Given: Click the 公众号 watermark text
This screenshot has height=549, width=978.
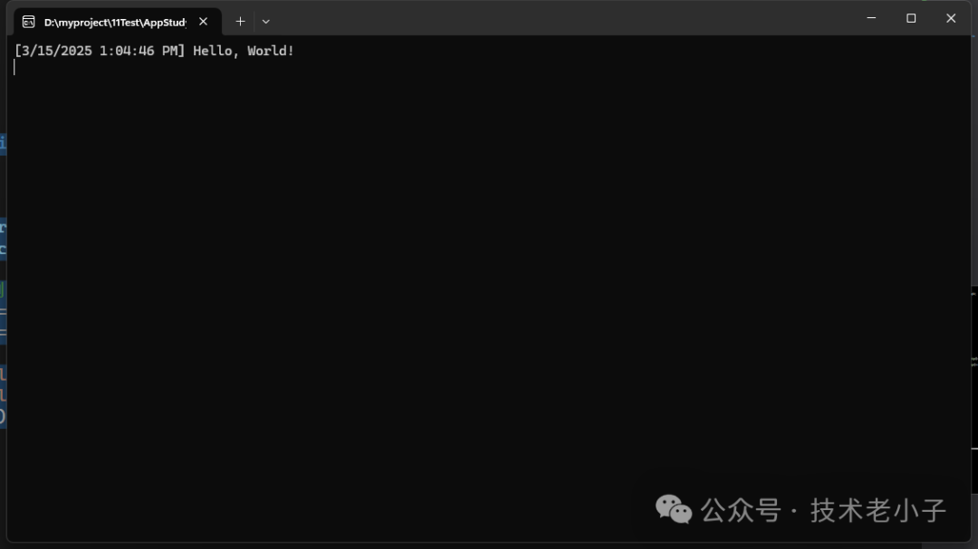Looking at the screenshot, I should pos(741,510).
